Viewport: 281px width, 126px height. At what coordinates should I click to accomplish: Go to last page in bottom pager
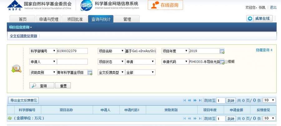tap(200, 119)
